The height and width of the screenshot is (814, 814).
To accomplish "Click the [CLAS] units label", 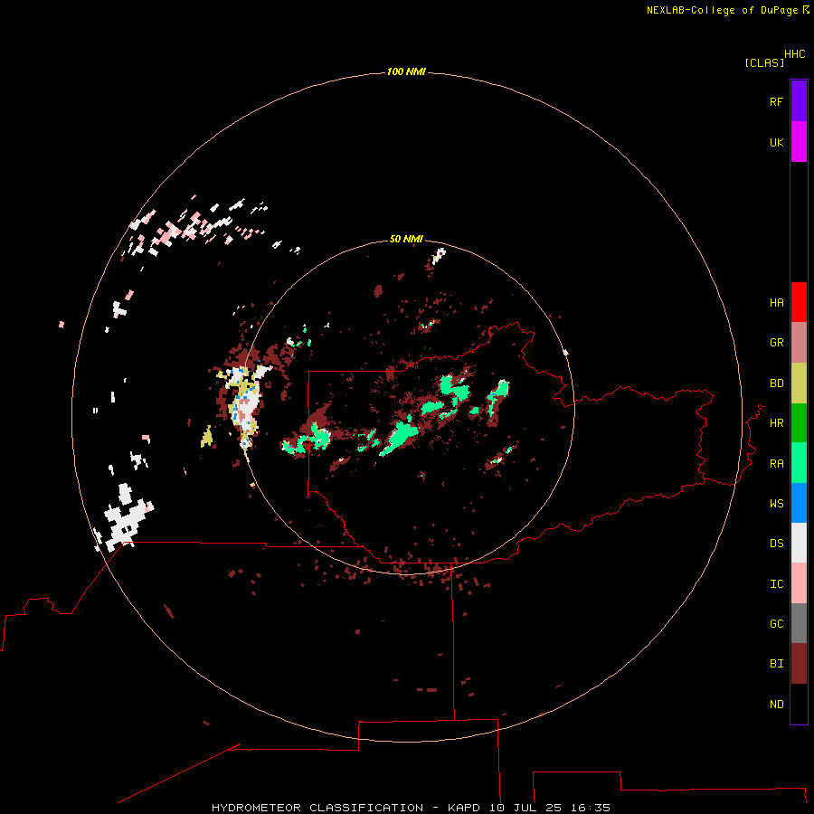I will pos(764,62).
